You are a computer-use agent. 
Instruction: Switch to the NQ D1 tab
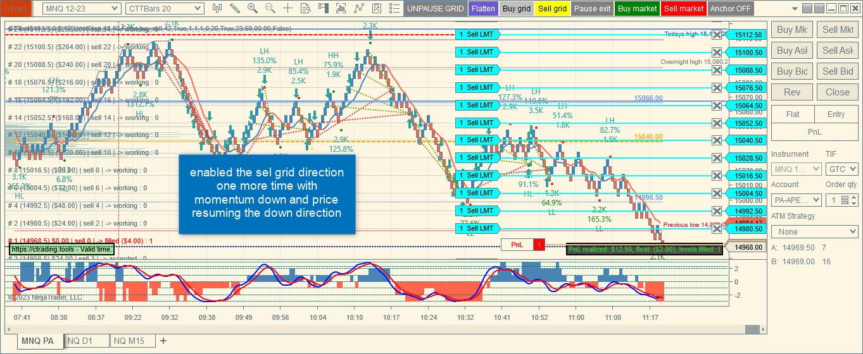click(87, 341)
